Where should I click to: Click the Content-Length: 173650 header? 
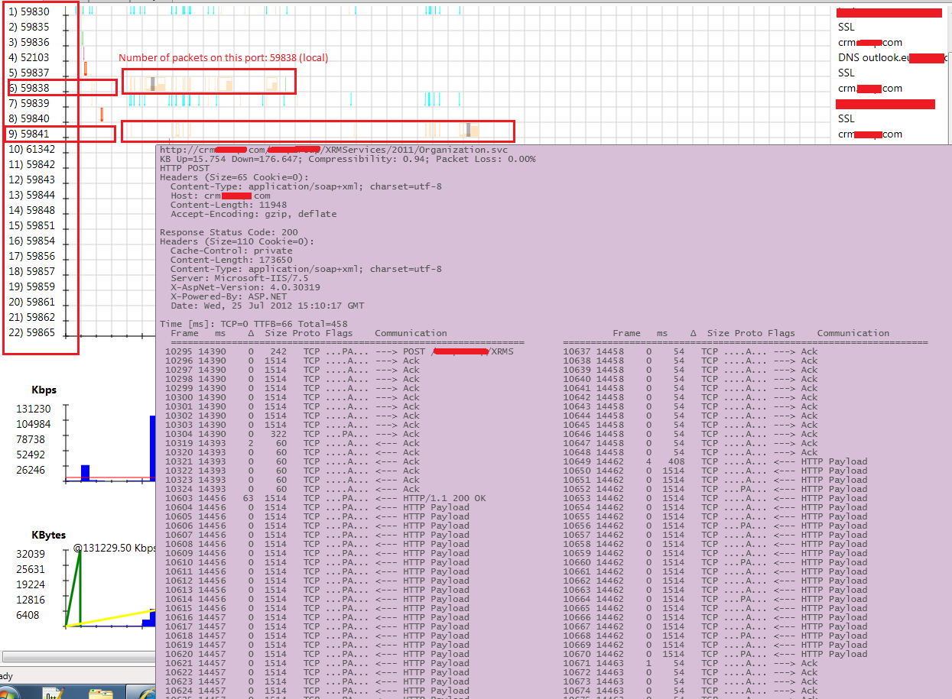[232, 260]
